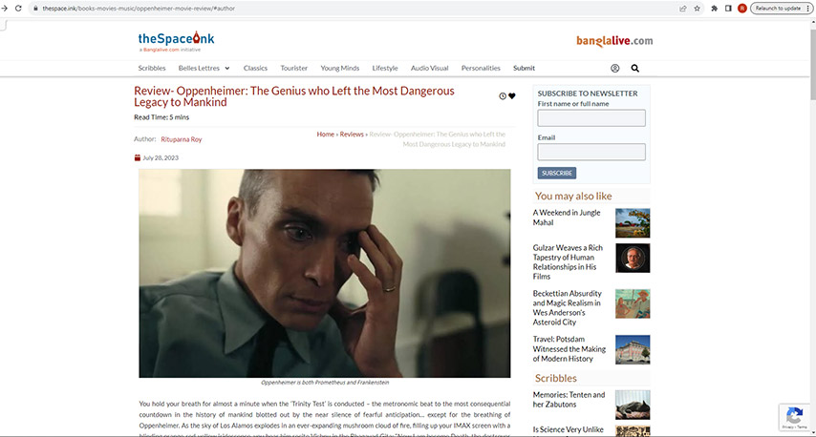The height and width of the screenshot is (437, 816).
Task: Open the Audio Visual menu item
Action: click(429, 68)
